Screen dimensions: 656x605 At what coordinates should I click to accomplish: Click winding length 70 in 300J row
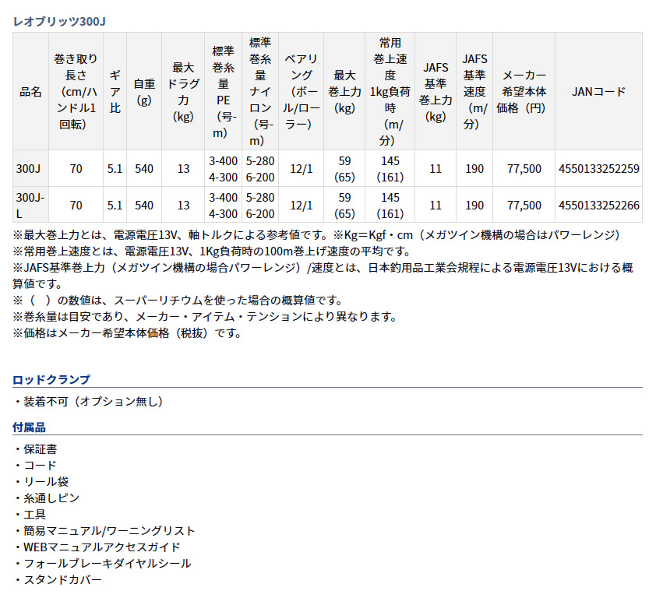76,168
